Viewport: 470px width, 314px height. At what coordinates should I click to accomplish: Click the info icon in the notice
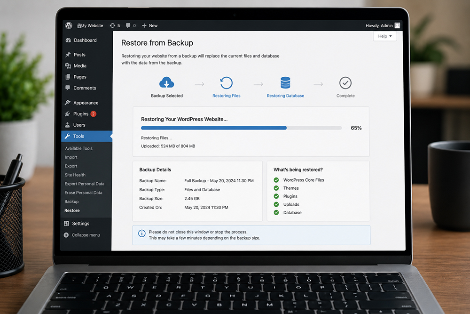tap(142, 233)
